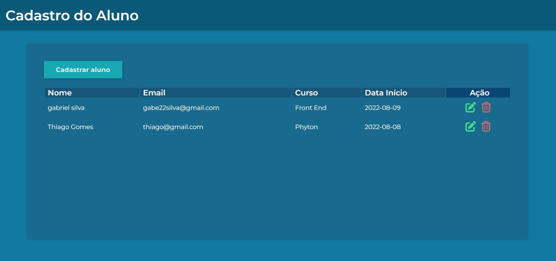This screenshot has height=261, width=556.
Task: Click the email thiago@gmail.com
Action: [173, 127]
